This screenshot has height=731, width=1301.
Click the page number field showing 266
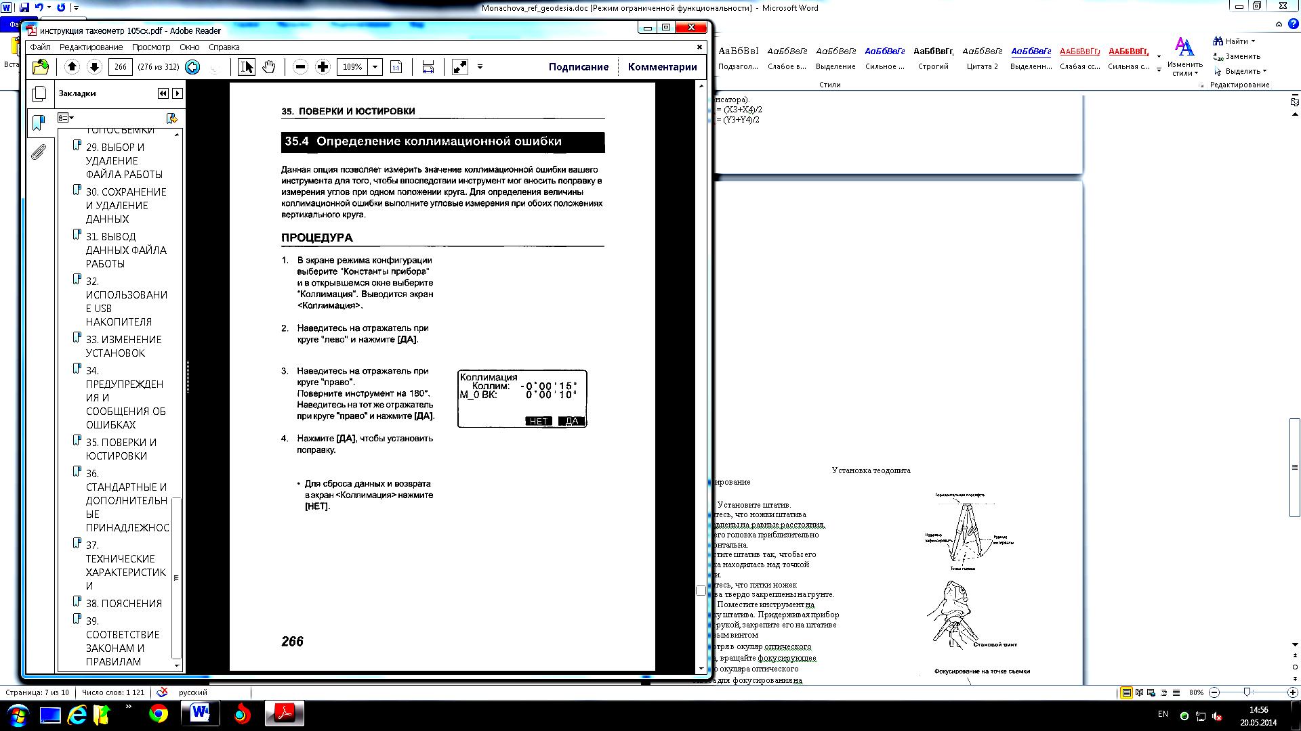pos(121,66)
